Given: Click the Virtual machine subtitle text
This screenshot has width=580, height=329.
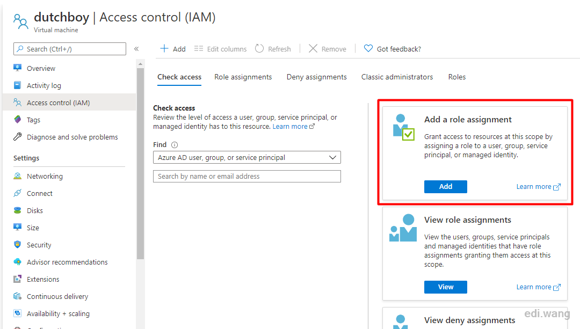Looking at the screenshot, I should (x=56, y=30).
